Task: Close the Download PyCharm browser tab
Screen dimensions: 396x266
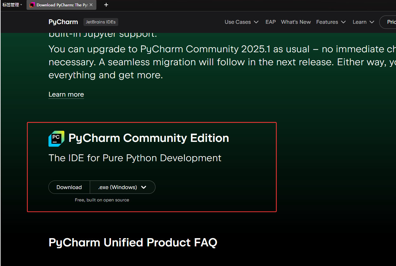Action: [91, 5]
